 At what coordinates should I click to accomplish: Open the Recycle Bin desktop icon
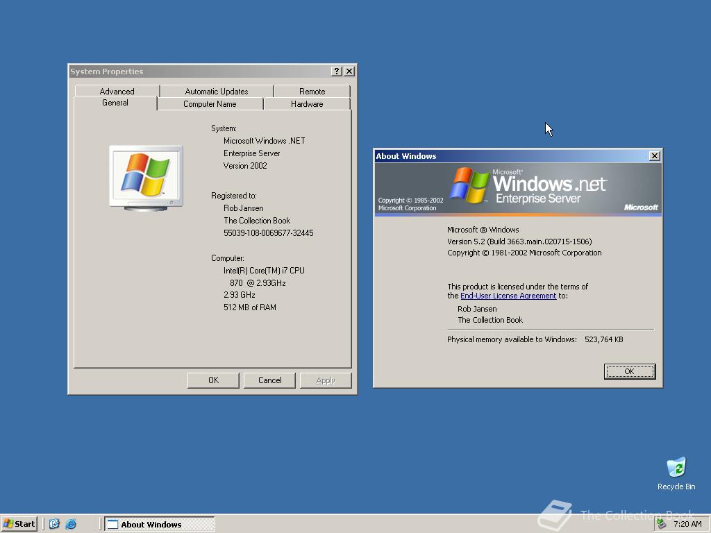676,473
